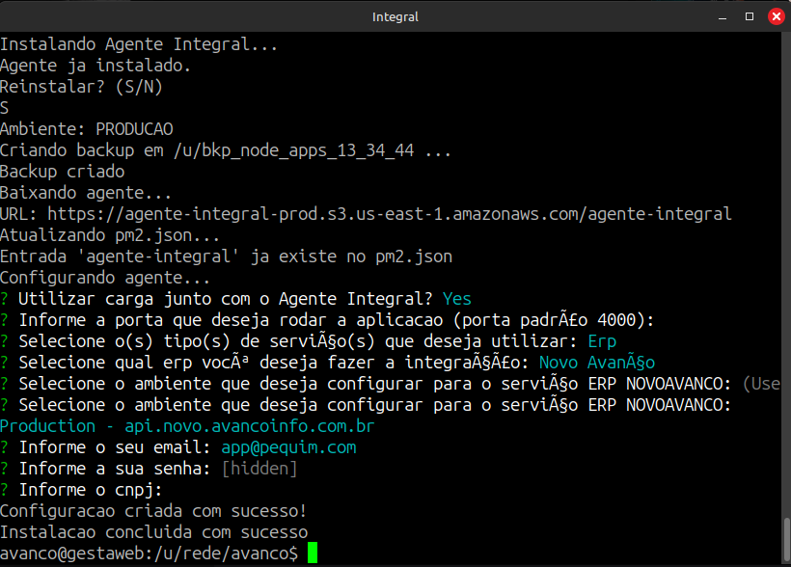Click 'Configurando agente...' line
The image size is (791, 567).
105,278
